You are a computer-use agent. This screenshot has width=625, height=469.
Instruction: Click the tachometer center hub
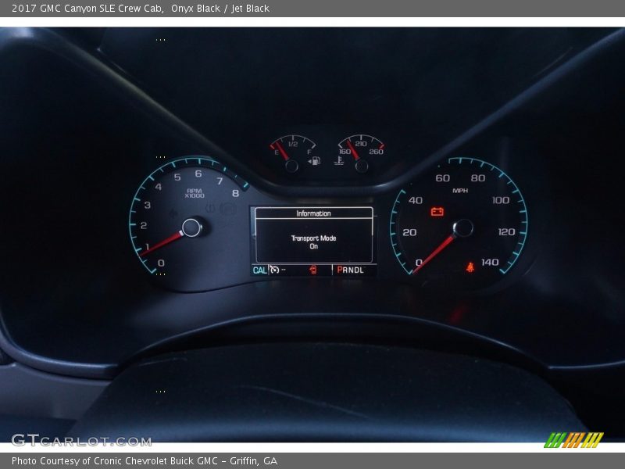[191, 227]
